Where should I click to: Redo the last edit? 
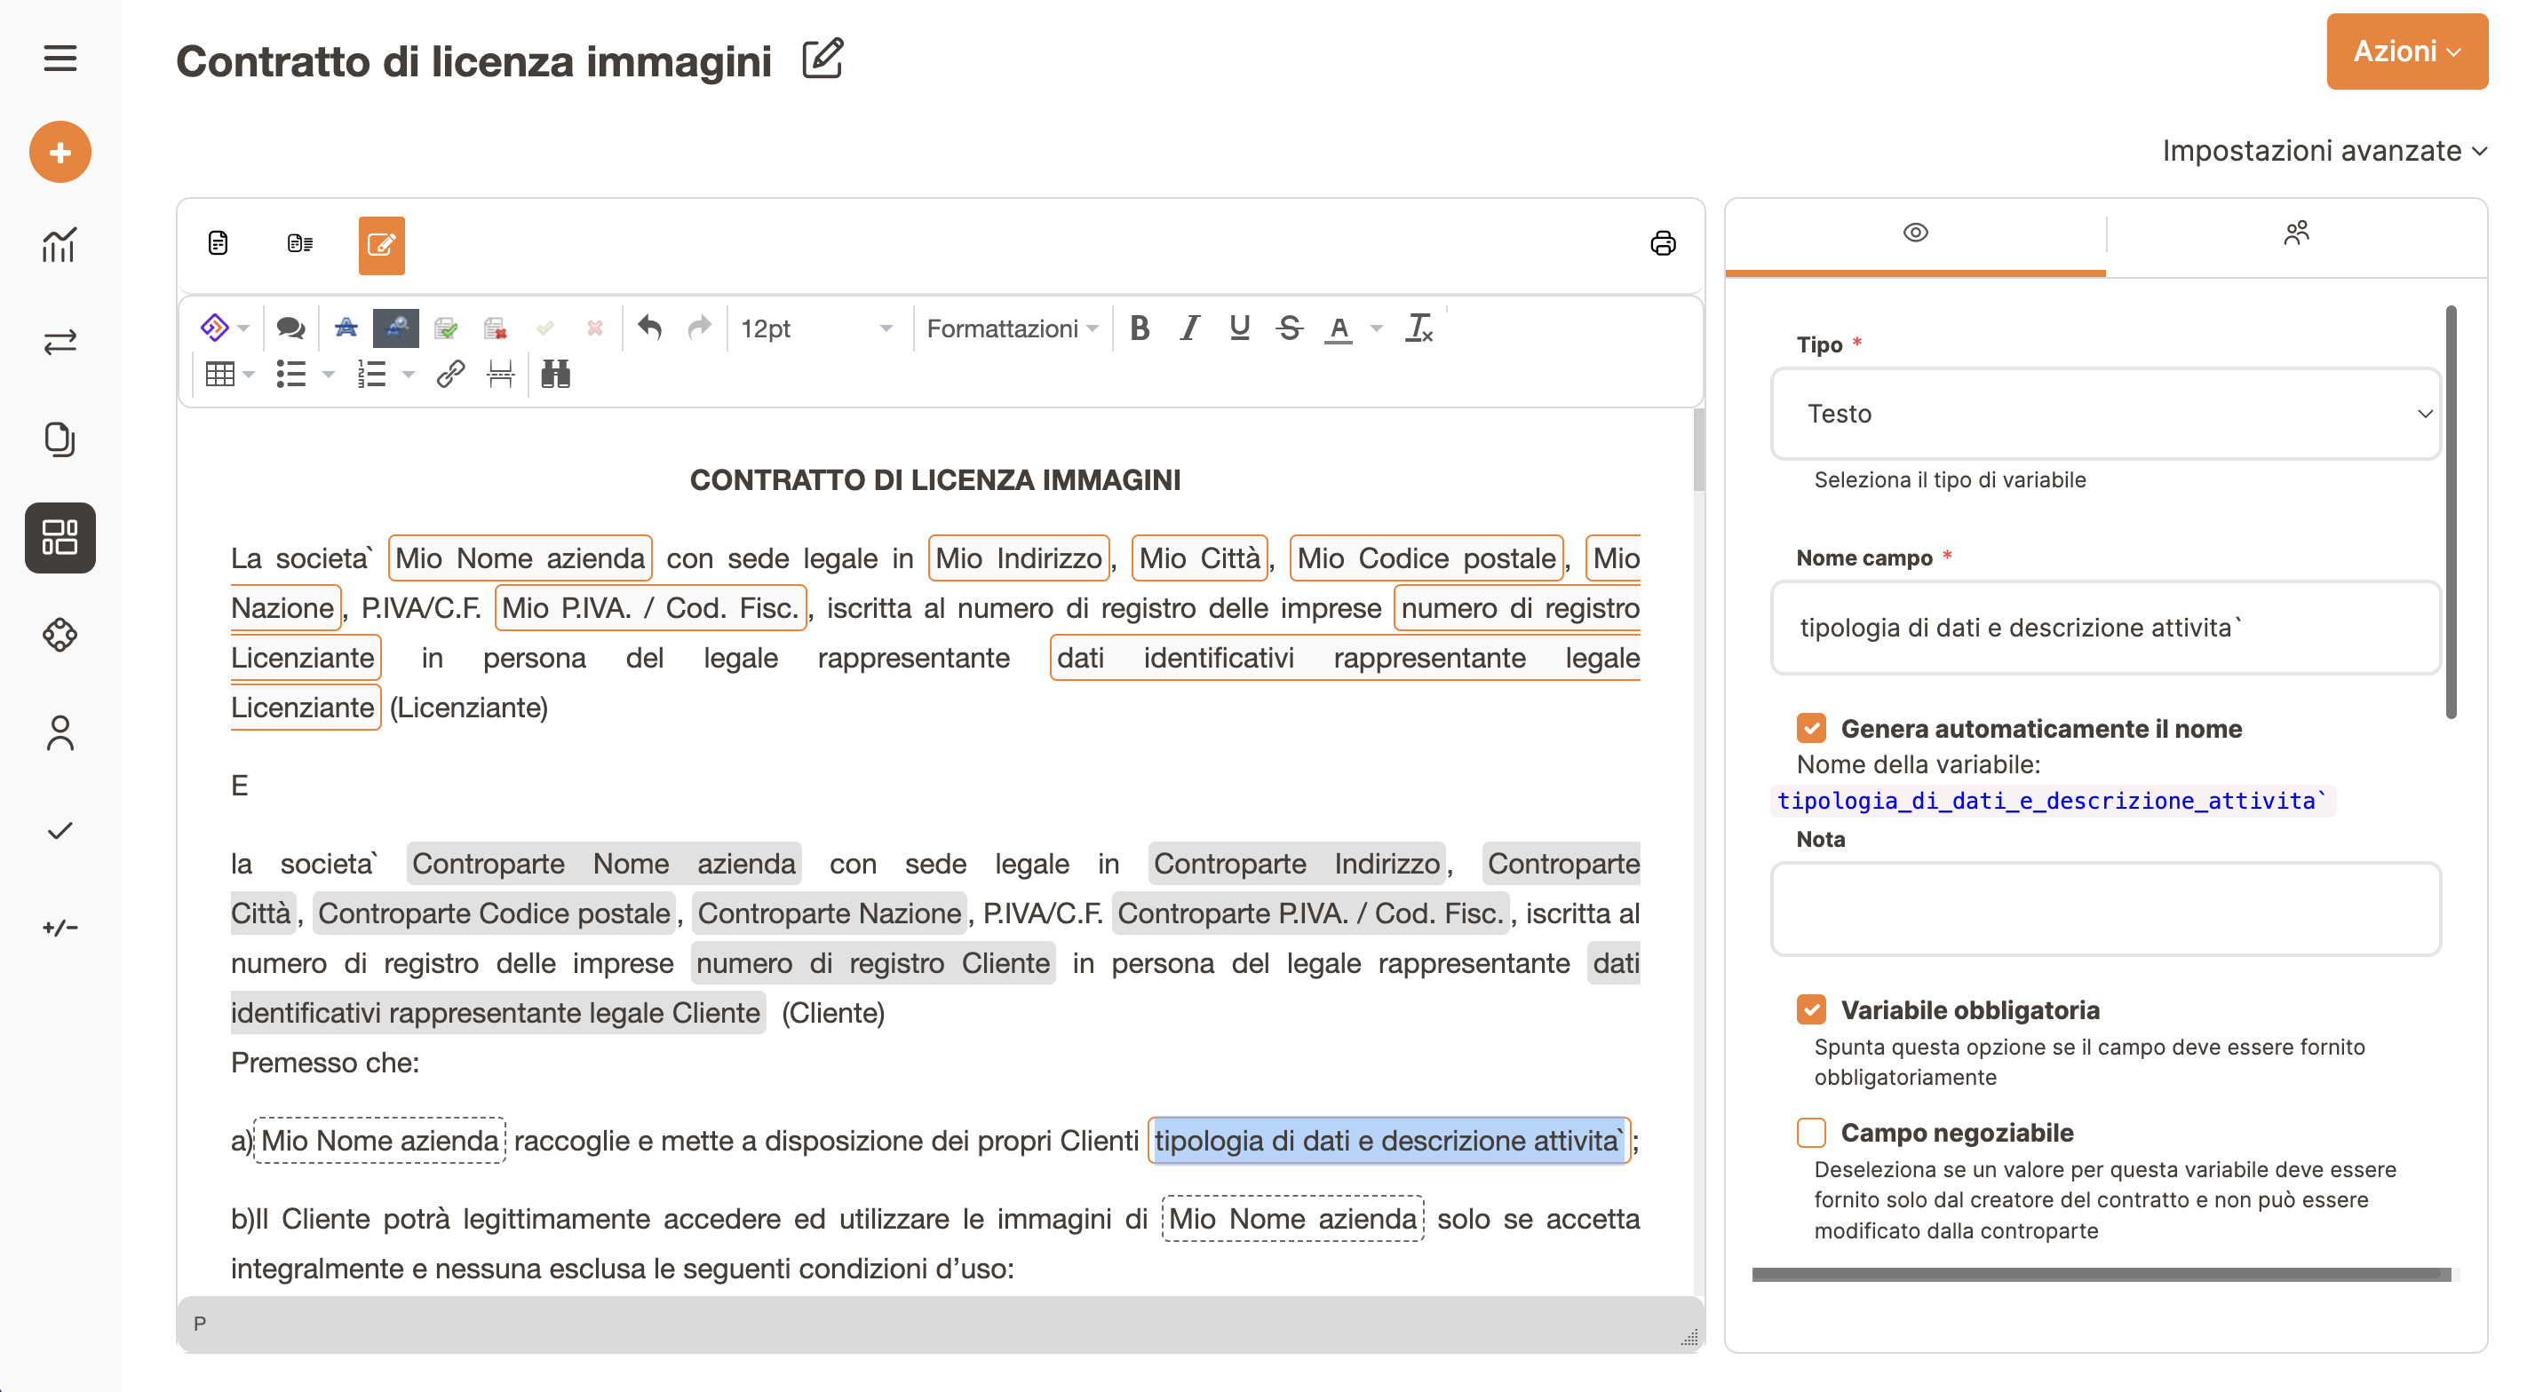[699, 327]
